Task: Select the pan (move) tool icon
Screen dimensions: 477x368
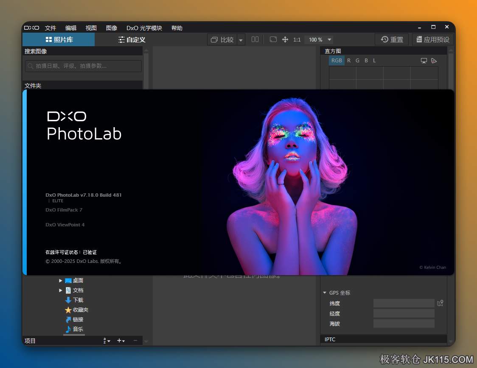Action: tap(285, 39)
